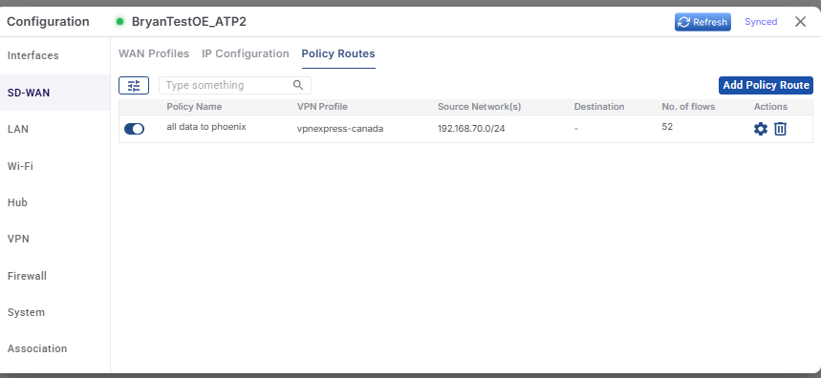Click the Destination column header
The width and height of the screenshot is (821, 378).
coord(599,107)
